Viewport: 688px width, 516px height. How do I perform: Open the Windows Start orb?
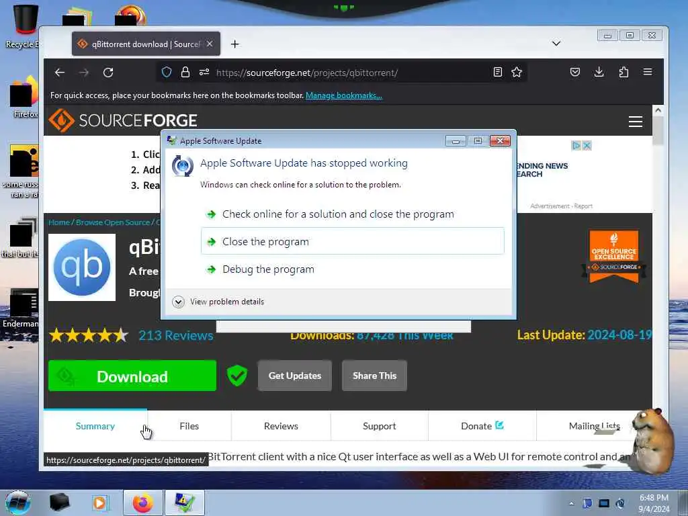18,503
